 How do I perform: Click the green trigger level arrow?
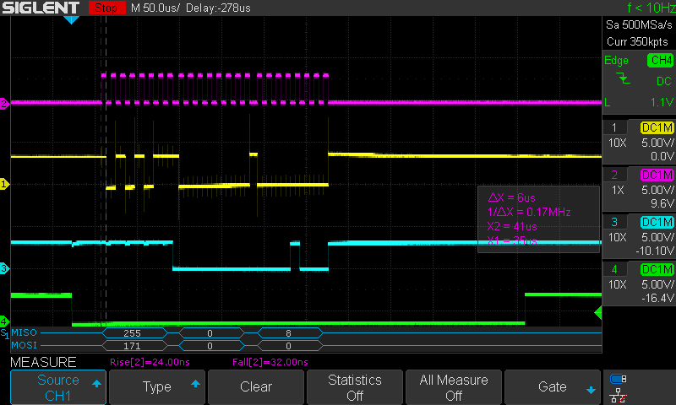coord(598,312)
